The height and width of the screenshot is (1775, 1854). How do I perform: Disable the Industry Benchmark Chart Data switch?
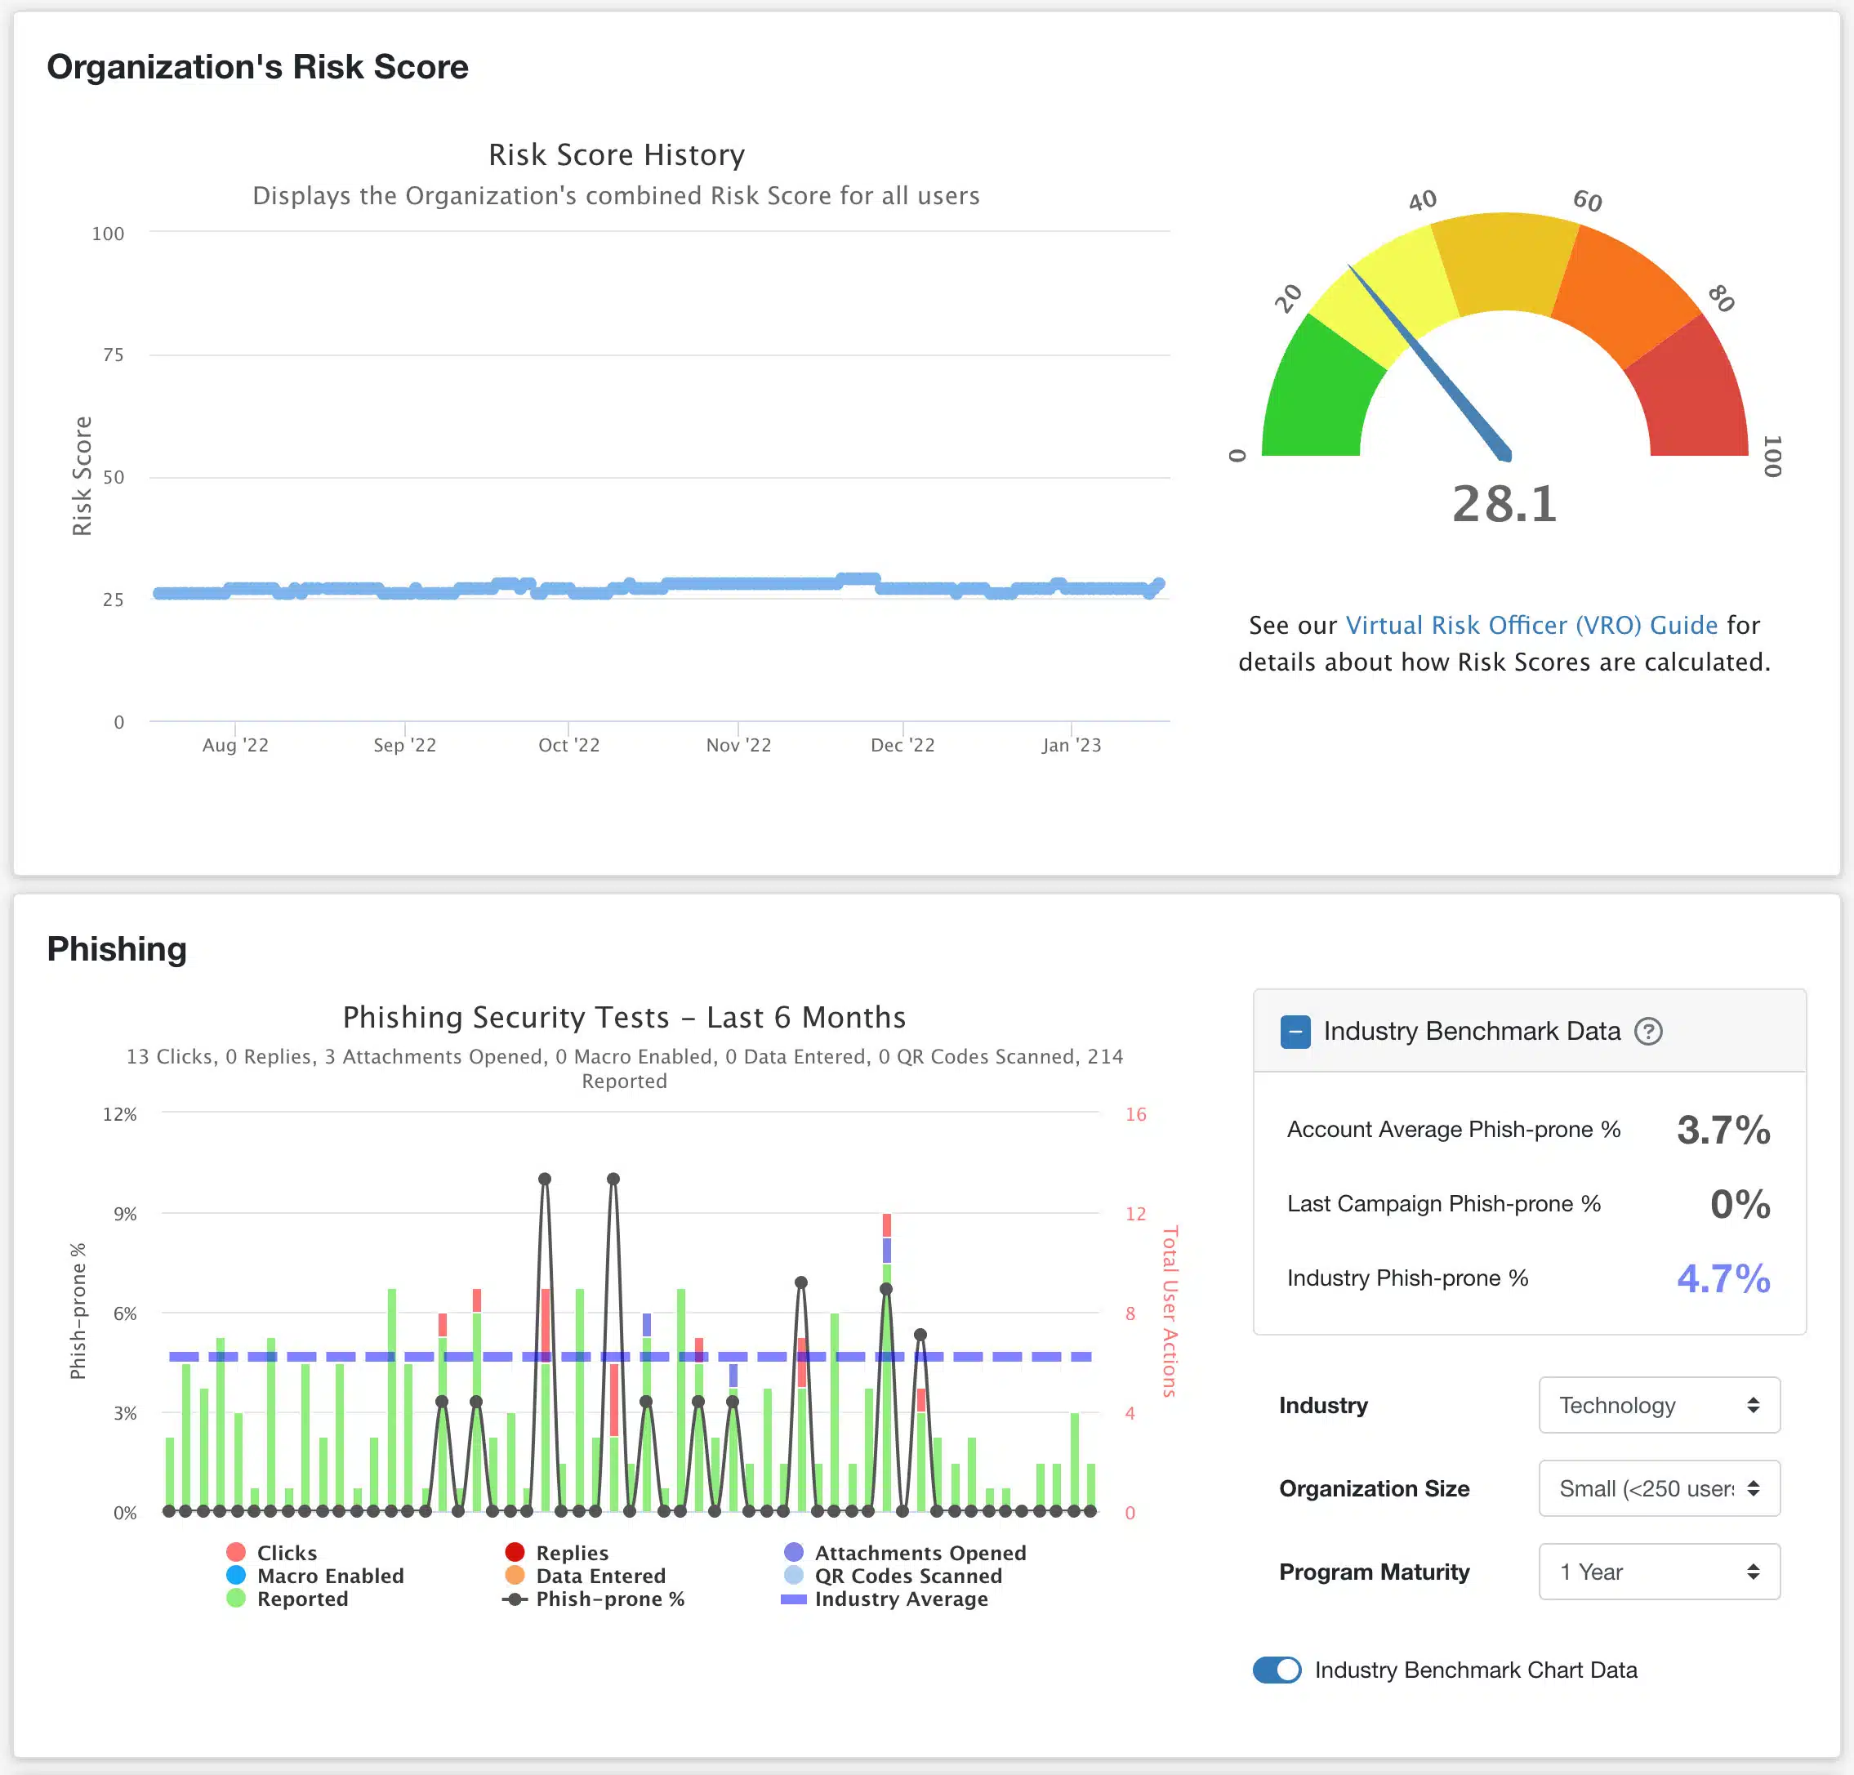point(1277,1670)
